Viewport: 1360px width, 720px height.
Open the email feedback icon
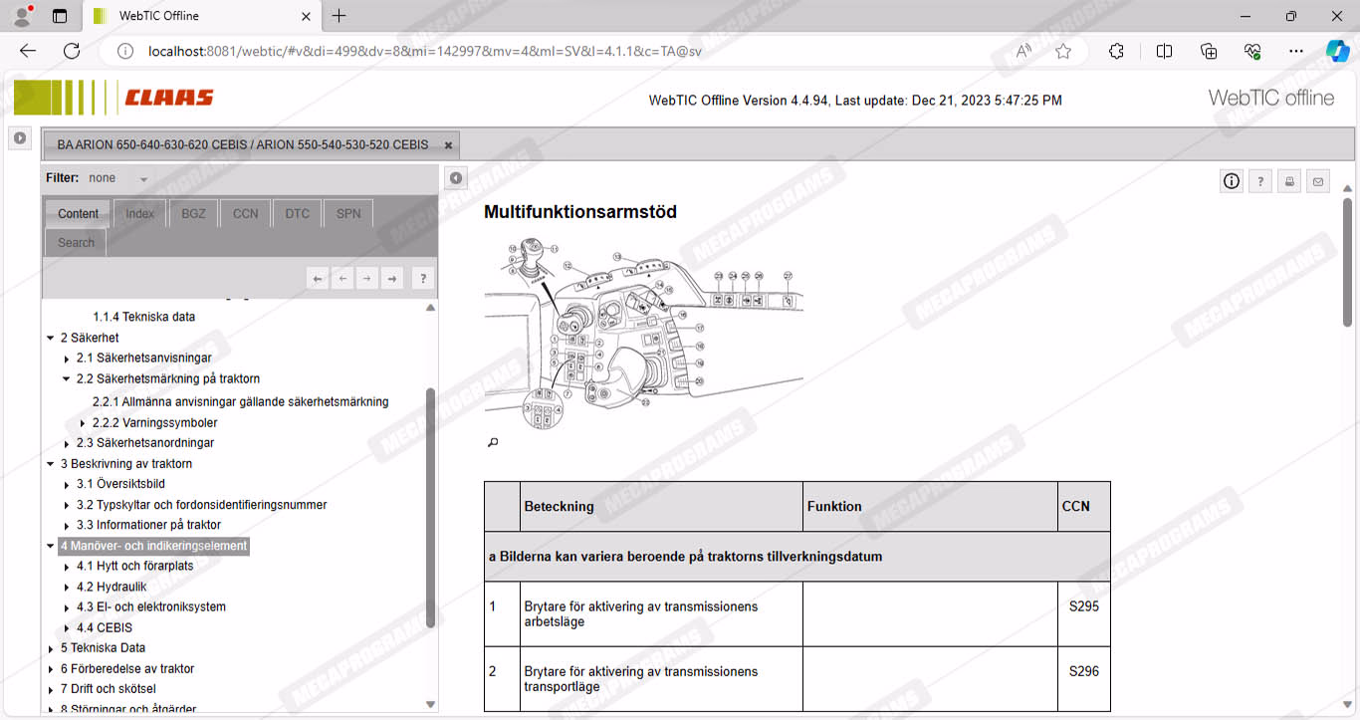[1318, 181]
